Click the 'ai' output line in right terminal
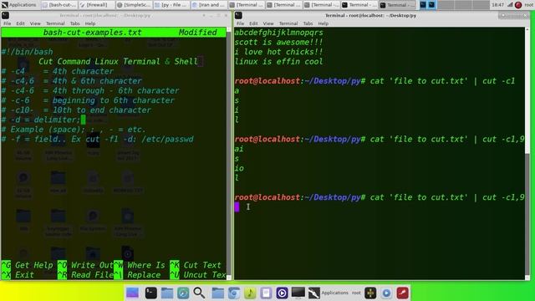535x301 pixels. click(239, 149)
